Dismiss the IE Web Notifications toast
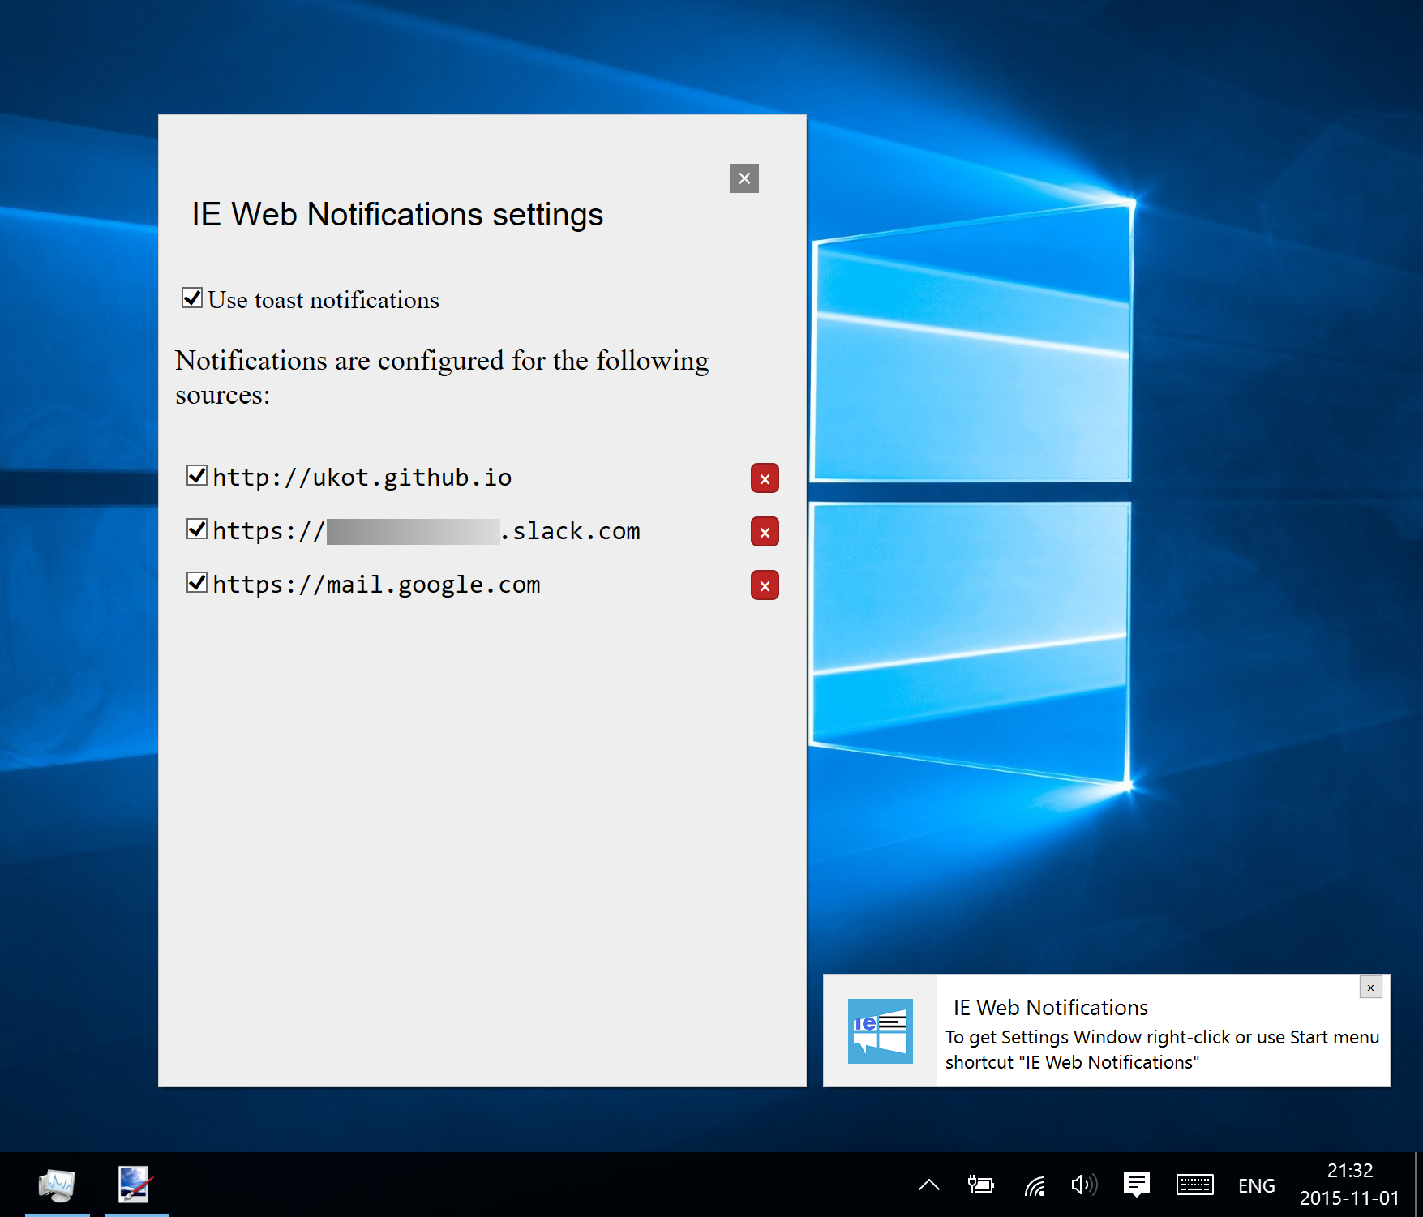Image resolution: width=1423 pixels, height=1217 pixels. [1370, 988]
